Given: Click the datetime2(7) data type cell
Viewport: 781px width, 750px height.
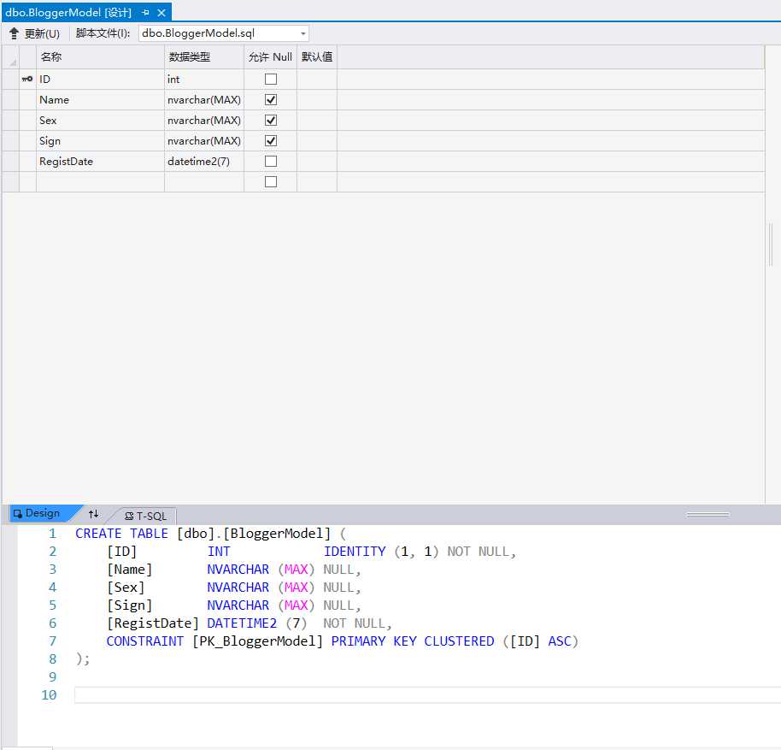Looking at the screenshot, I should 204,162.
